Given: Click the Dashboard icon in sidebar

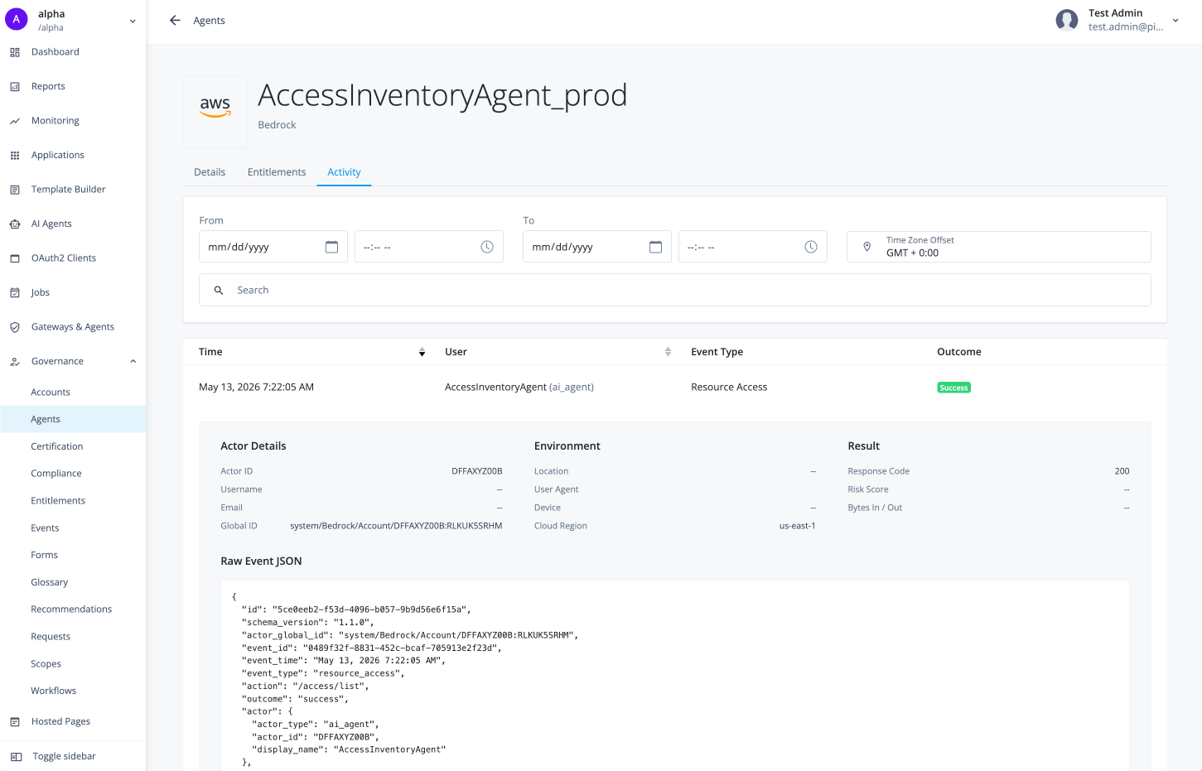Looking at the screenshot, I should click(15, 52).
